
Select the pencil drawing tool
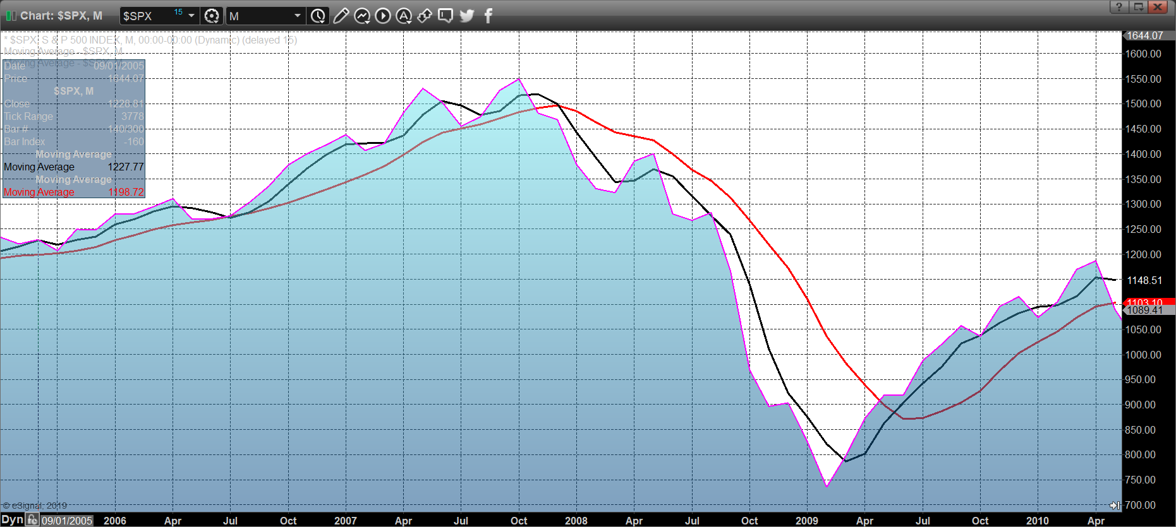(341, 16)
